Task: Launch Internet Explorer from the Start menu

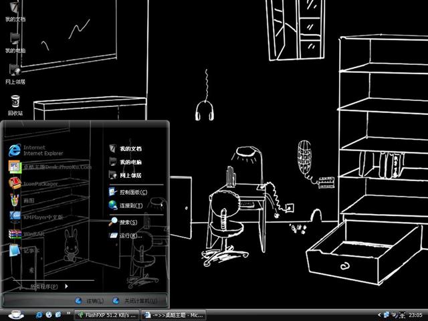Action: 35,150
